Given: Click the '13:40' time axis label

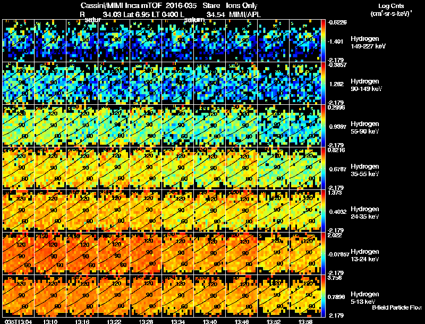Looking at the screenshot, I should click(x=209, y=321).
